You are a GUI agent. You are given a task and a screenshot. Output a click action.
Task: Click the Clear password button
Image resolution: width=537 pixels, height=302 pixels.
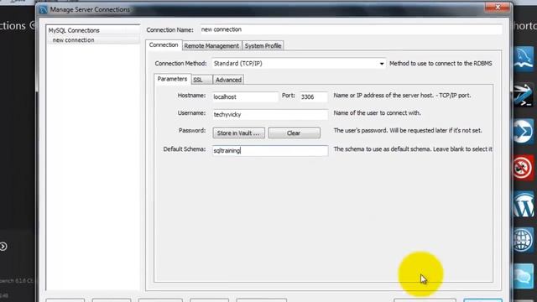pyautogui.click(x=295, y=133)
